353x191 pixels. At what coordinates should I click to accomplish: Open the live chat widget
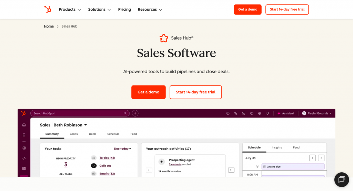click(342, 180)
